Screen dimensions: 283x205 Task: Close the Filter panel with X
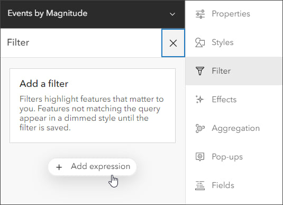[x=173, y=43]
